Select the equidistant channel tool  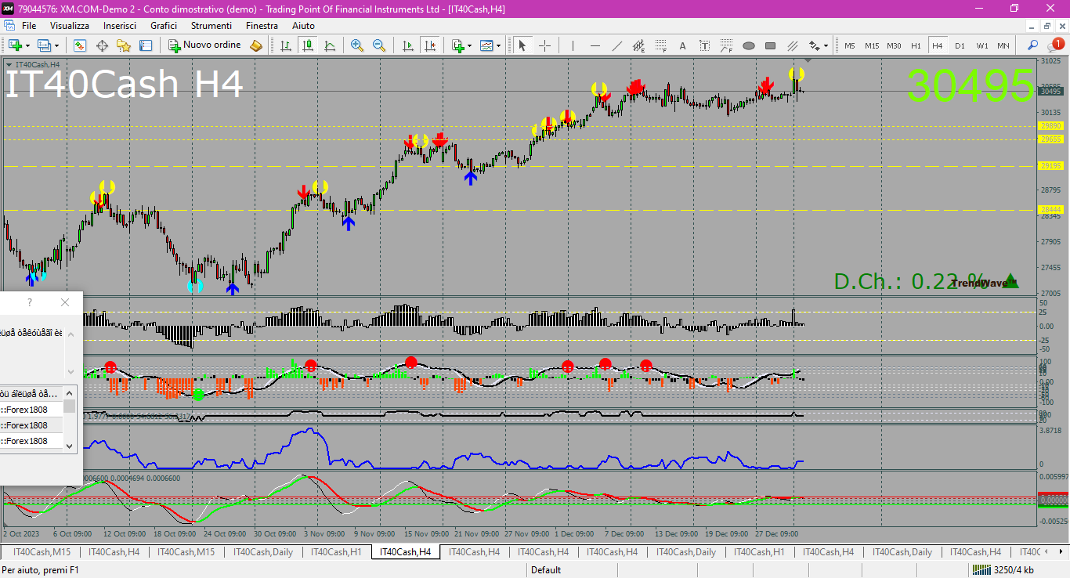[638, 45]
